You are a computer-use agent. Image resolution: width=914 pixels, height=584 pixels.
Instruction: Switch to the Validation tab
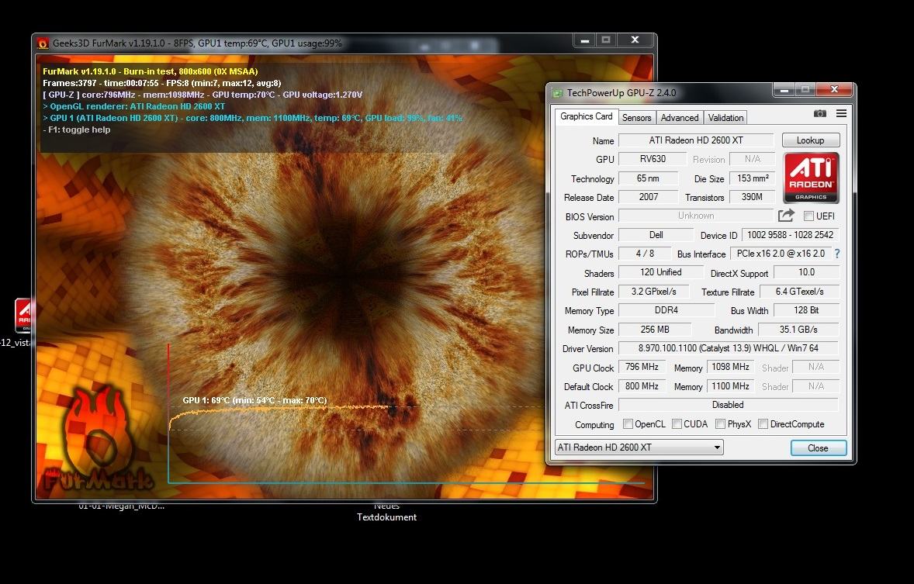coord(725,118)
